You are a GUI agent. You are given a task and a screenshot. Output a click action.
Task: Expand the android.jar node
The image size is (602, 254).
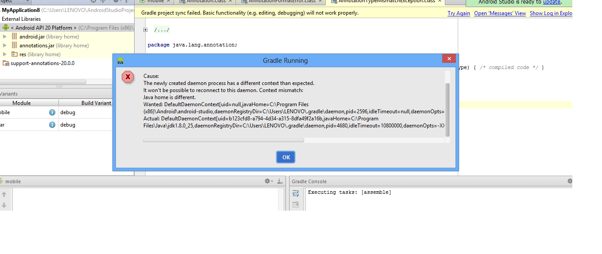tap(4, 37)
